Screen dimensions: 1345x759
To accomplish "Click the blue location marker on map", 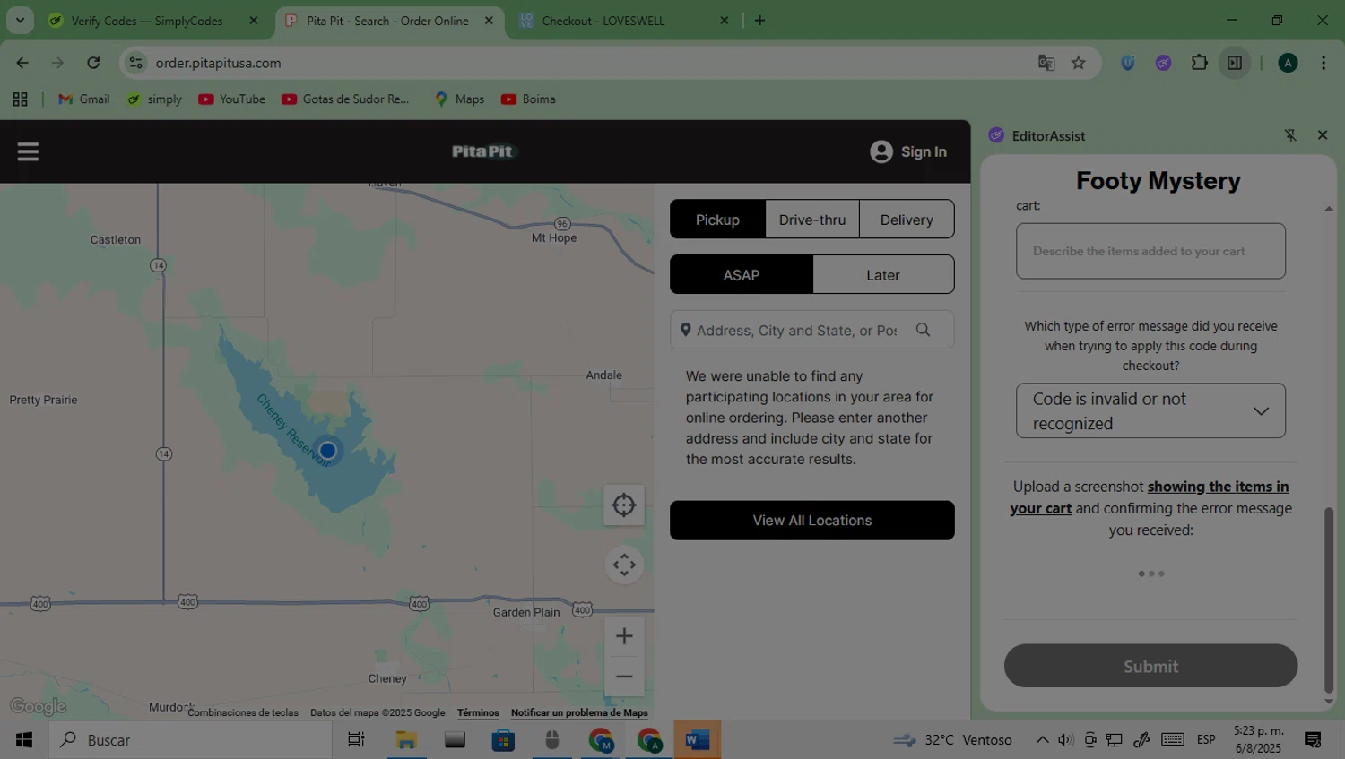I will coord(327,450).
